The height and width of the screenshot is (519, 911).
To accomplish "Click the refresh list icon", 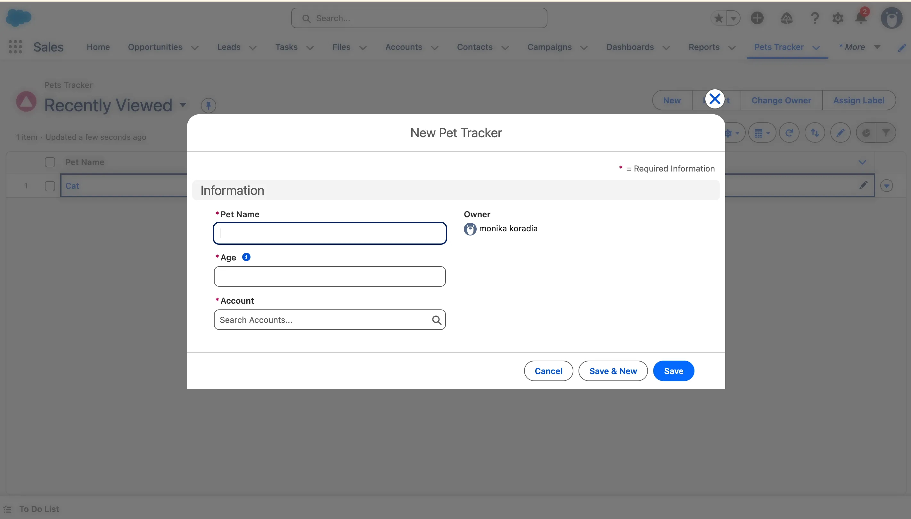I will pos(789,133).
